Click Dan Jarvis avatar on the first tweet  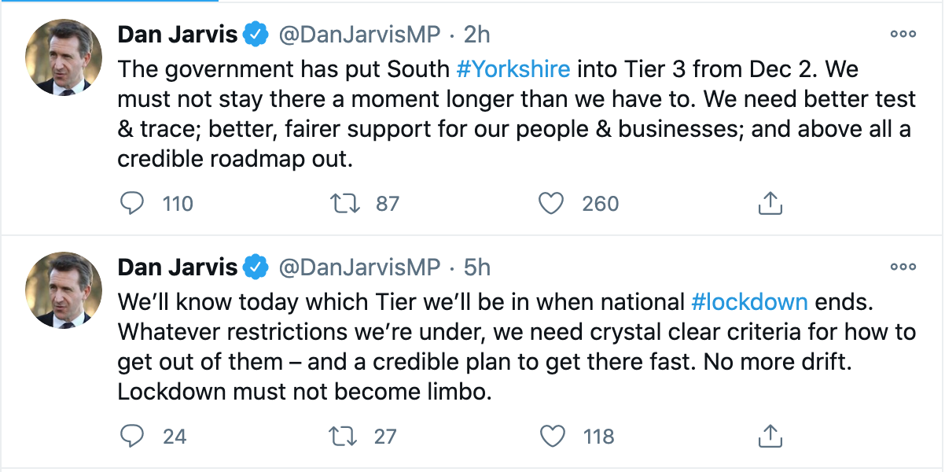click(x=64, y=57)
